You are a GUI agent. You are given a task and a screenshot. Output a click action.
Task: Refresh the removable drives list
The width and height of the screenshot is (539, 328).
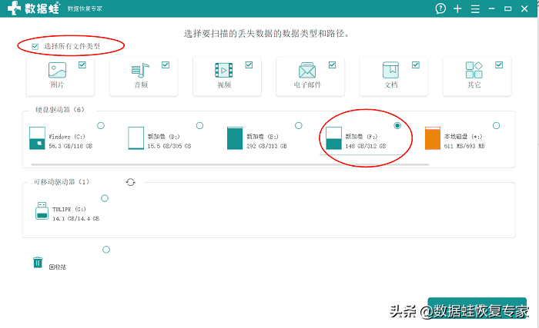(130, 182)
